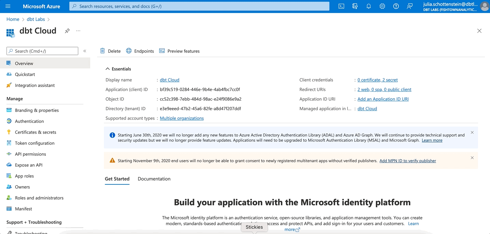Screen dimensions: 490x234
Task: Navigate to dbt Labs via breadcrumb
Action: (x=36, y=19)
